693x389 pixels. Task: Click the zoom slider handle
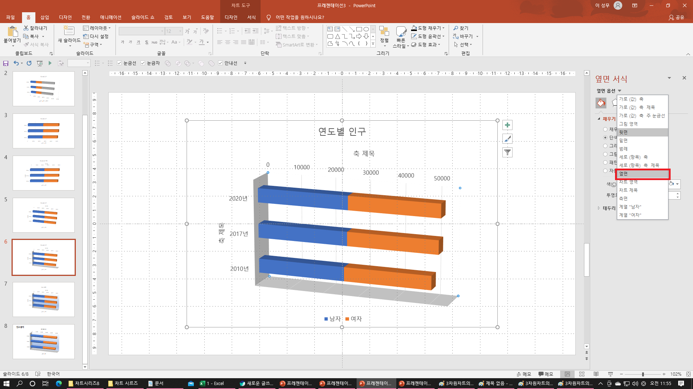point(643,374)
